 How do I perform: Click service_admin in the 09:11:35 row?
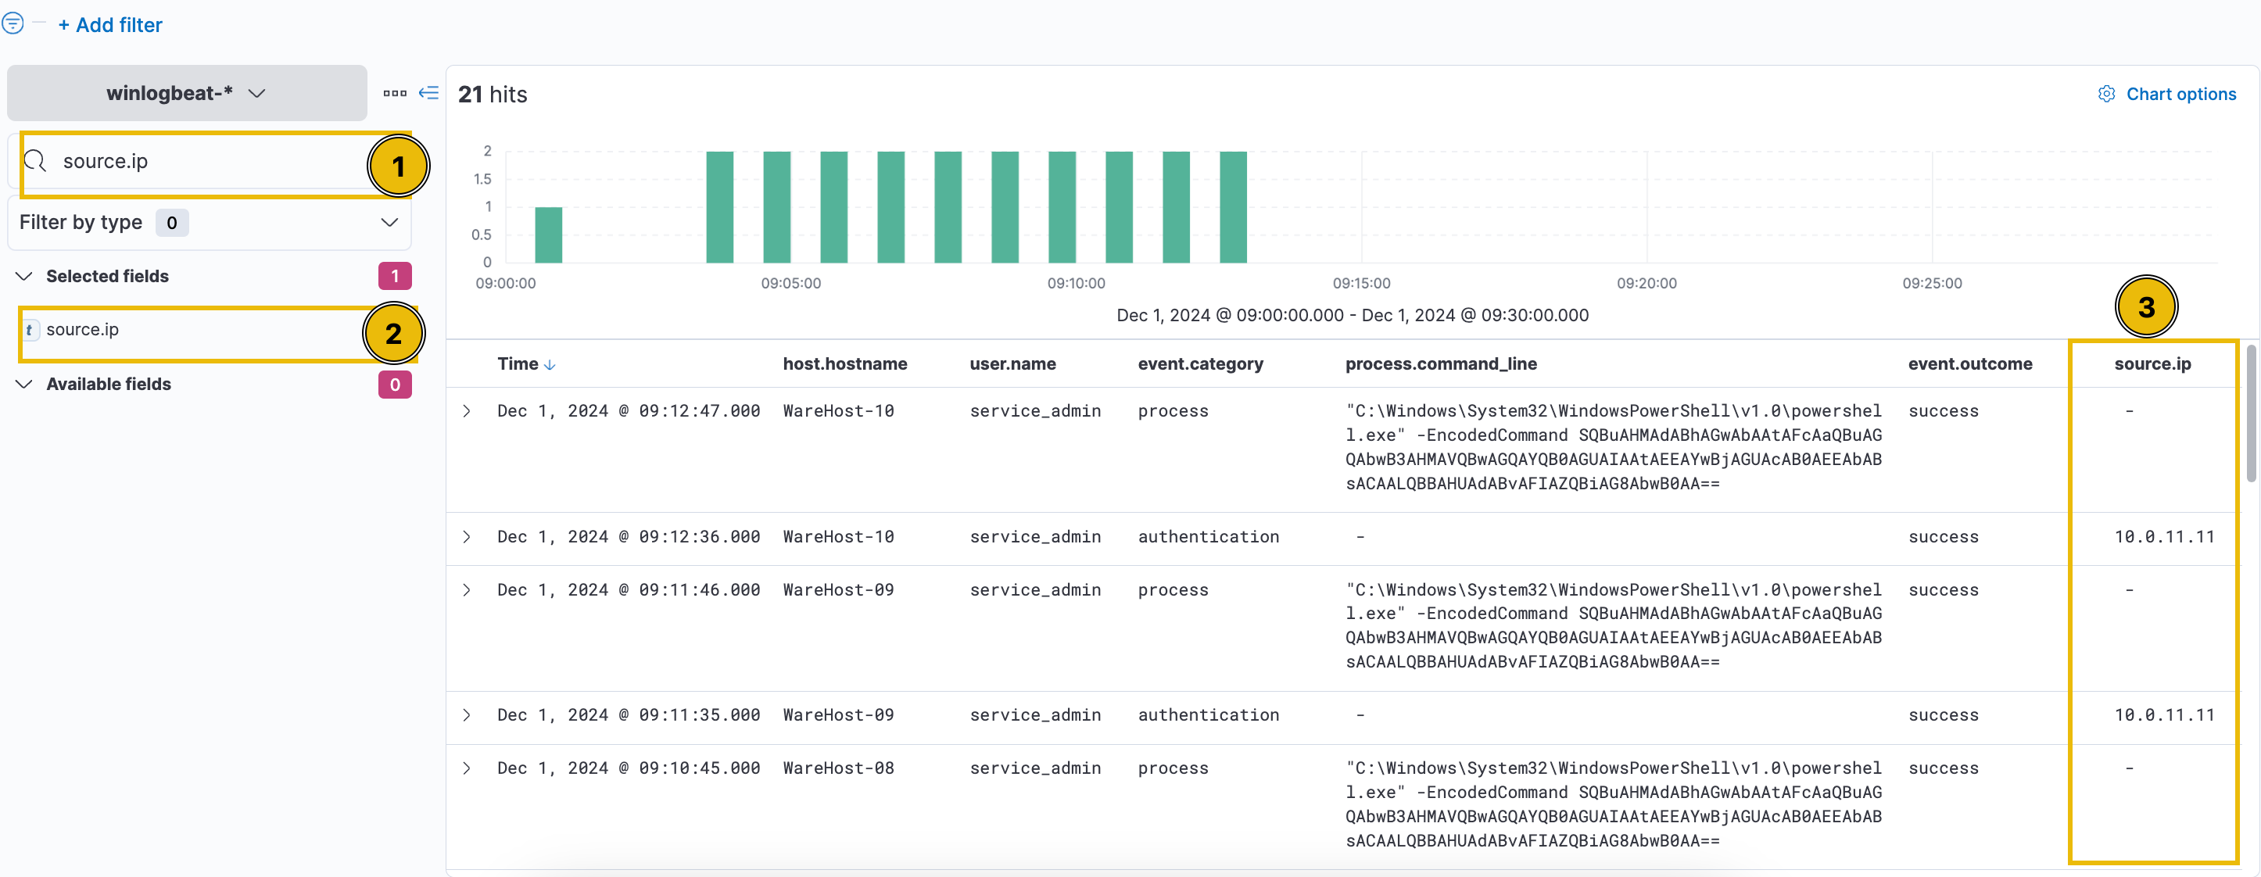pyautogui.click(x=1035, y=714)
